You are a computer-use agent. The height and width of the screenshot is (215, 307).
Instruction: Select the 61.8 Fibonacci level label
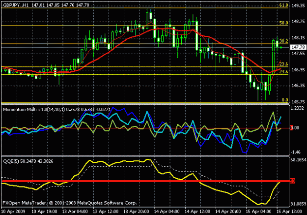pos(284,5)
